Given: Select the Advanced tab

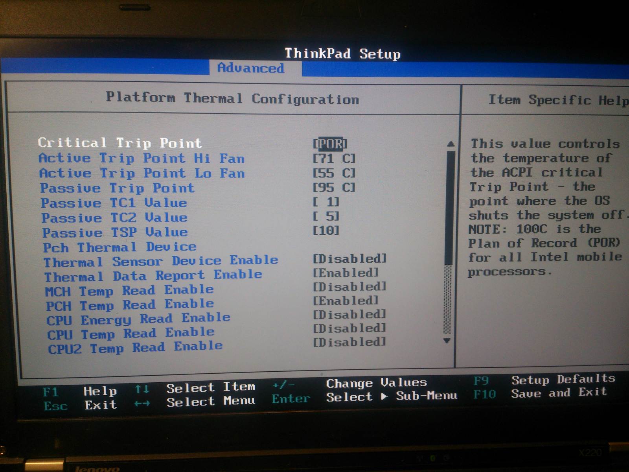Looking at the screenshot, I should 251,68.
